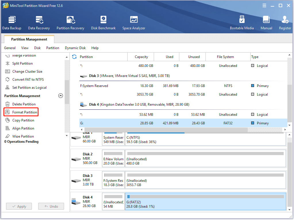
Task: Select C:(NTFS) block in disk map
Action: point(205,139)
